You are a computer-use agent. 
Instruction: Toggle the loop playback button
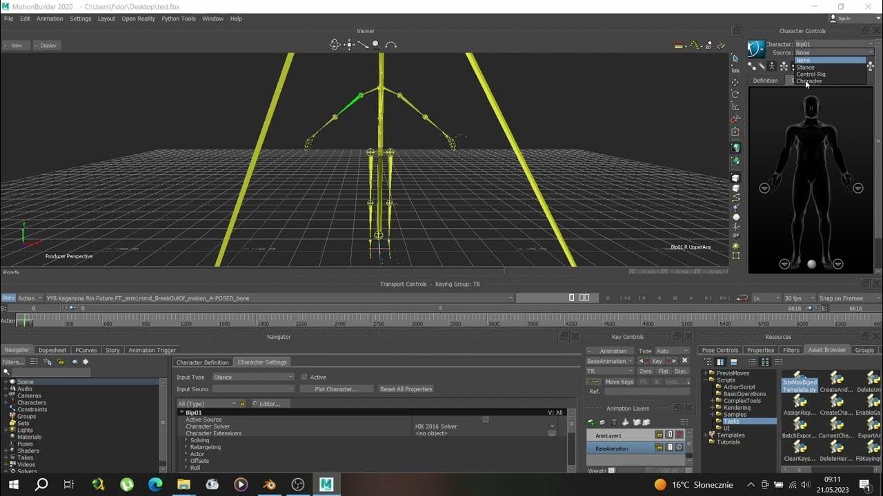[x=742, y=298]
